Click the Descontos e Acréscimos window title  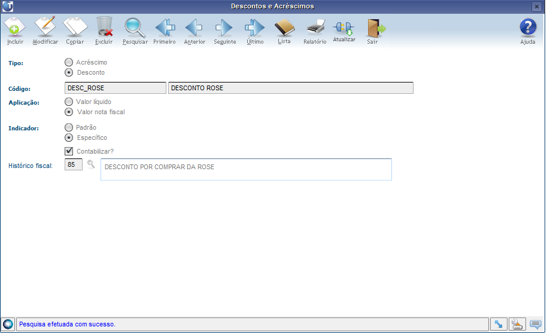(x=272, y=6)
